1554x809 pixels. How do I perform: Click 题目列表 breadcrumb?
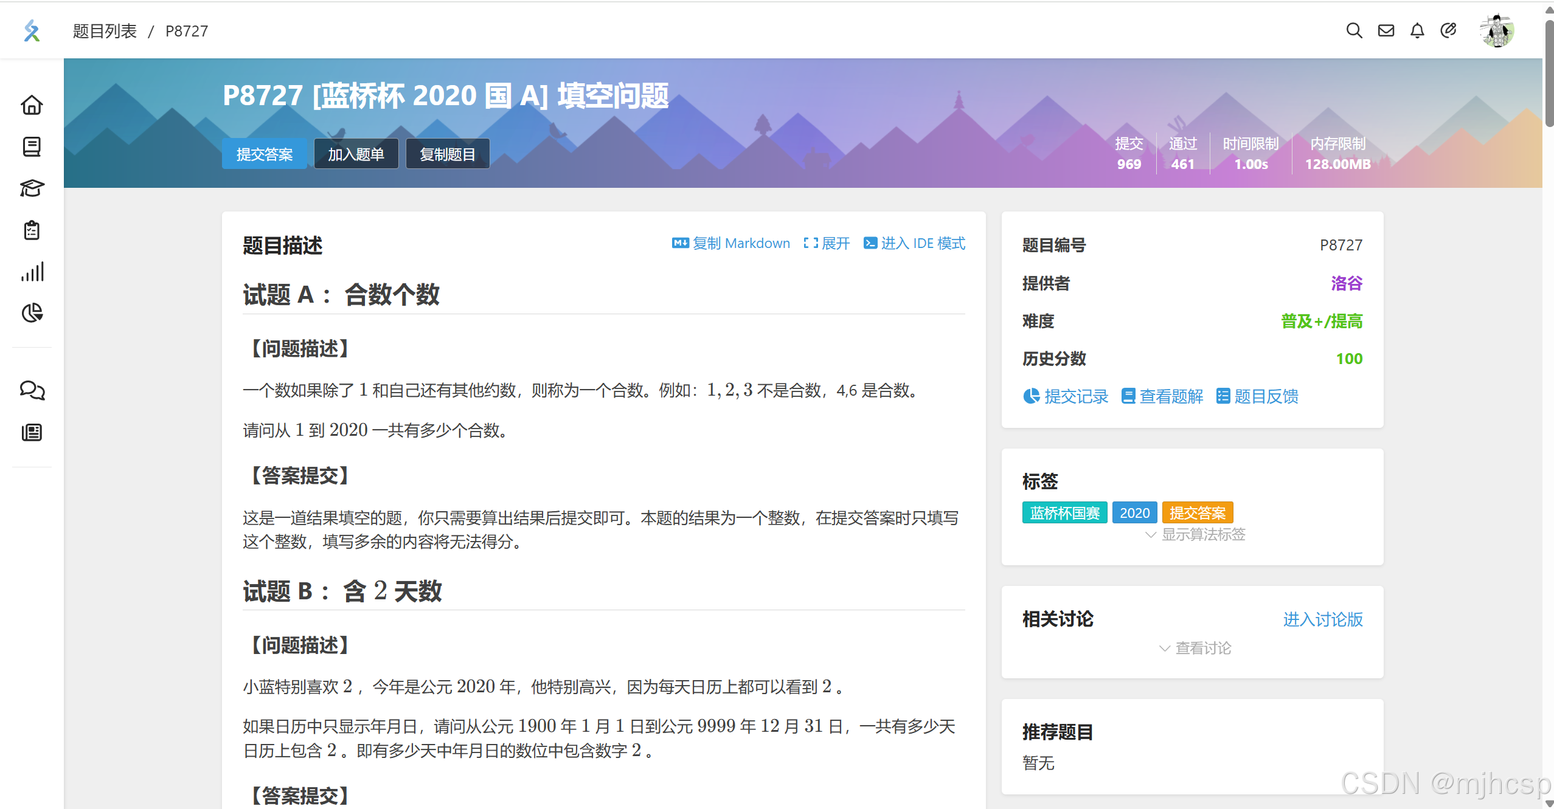click(105, 31)
